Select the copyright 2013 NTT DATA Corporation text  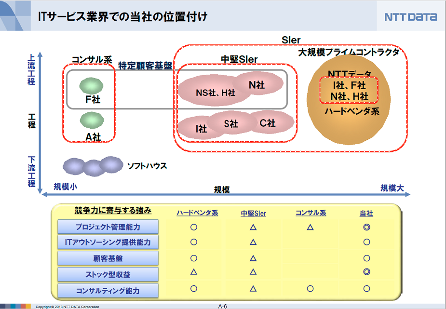pos(68,307)
